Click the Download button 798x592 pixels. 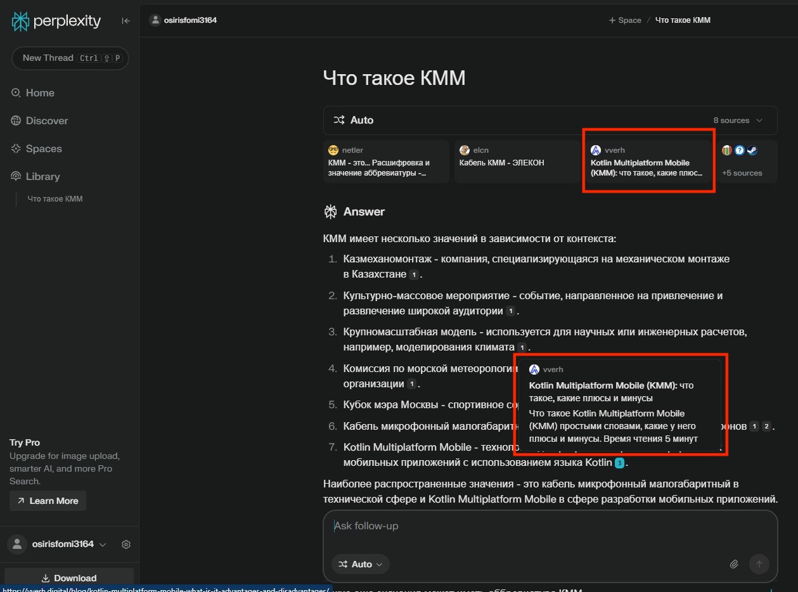coord(70,577)
